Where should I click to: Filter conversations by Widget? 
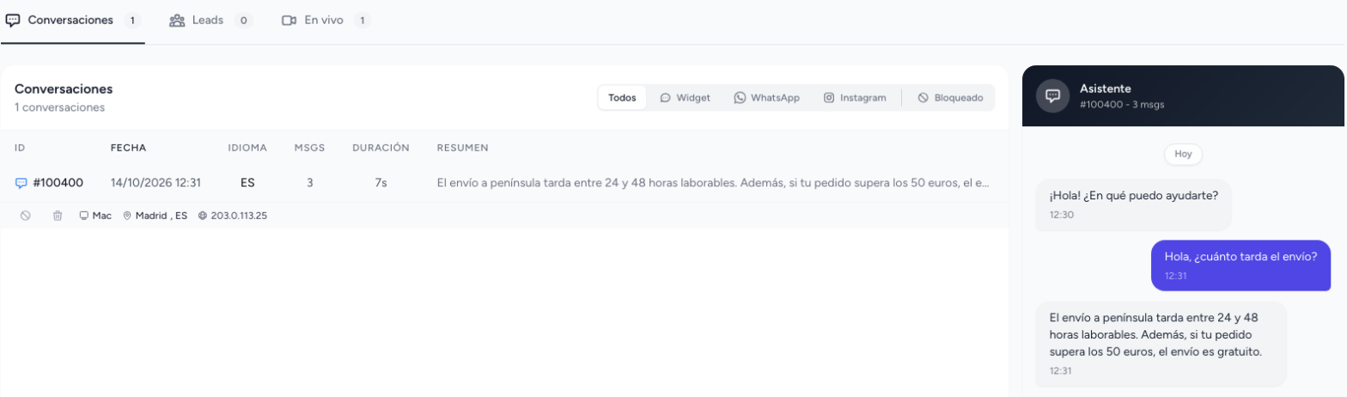coord(685,98)
